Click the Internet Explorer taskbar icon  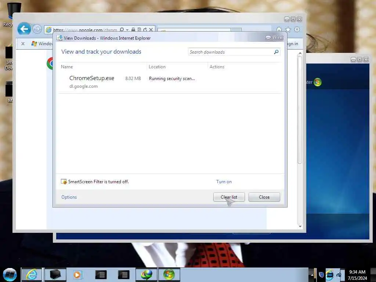[32, 275]
